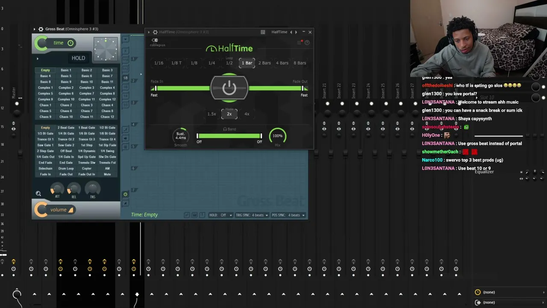
Task: Set HalfTime loop length to 1/4
Action: coord(212,63)
